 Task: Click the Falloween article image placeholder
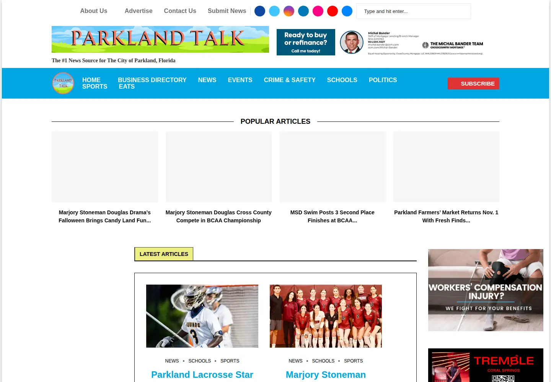(105, 167)
